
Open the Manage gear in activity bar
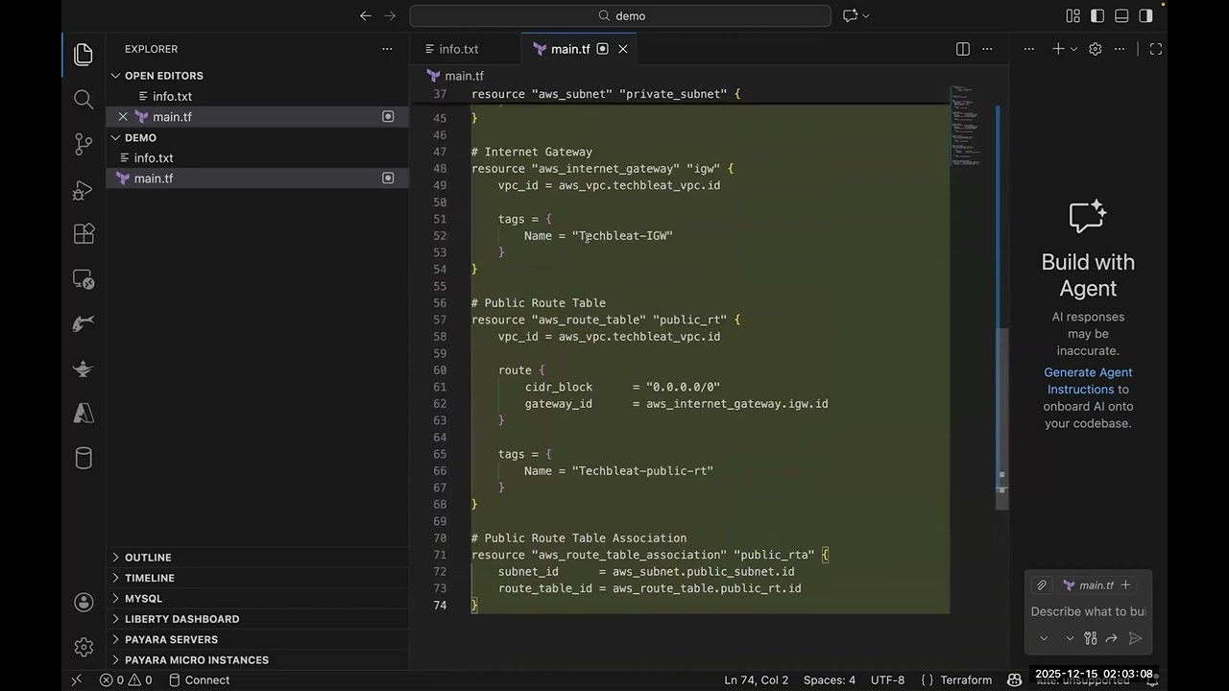pyautogui.click(x=84, y=648)
